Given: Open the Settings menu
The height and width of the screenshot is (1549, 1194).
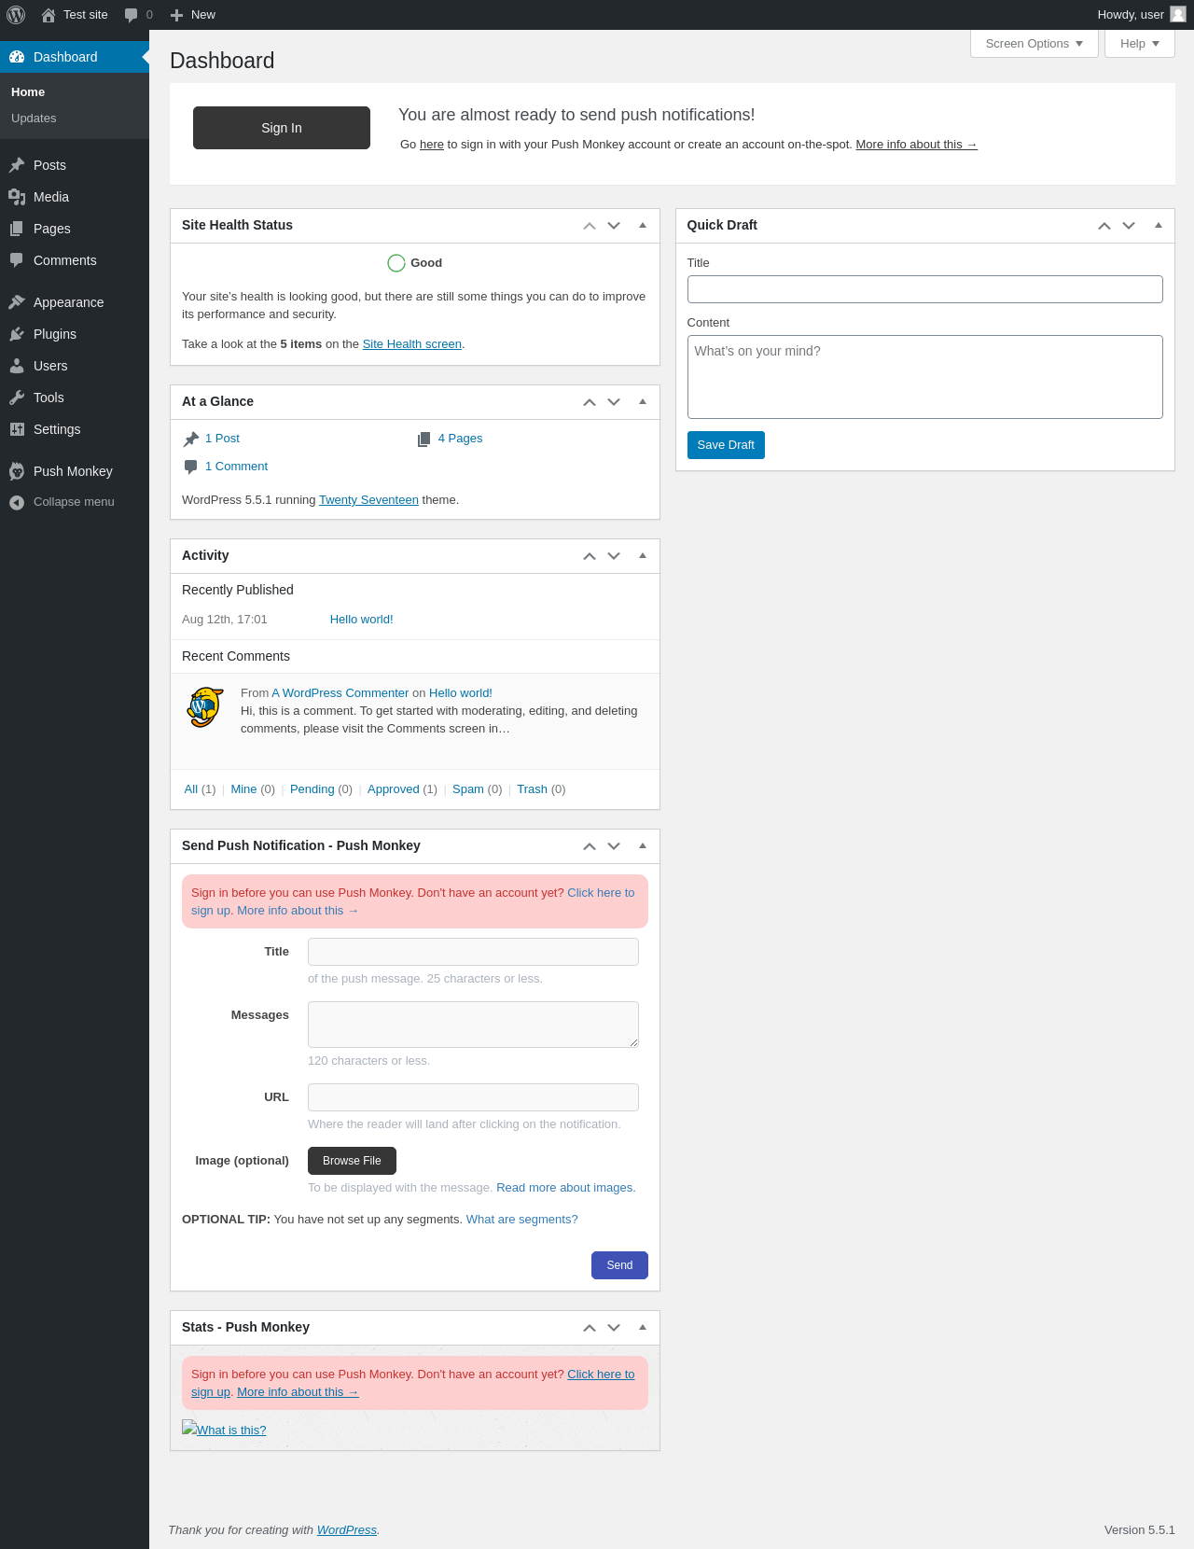Looking at the screenshot, I should [75, 429].
